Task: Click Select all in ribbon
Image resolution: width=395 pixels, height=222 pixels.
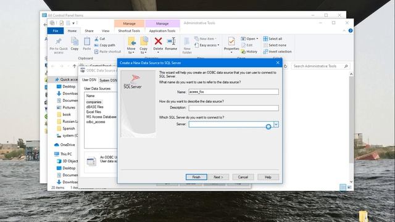Action: [273, 39]
